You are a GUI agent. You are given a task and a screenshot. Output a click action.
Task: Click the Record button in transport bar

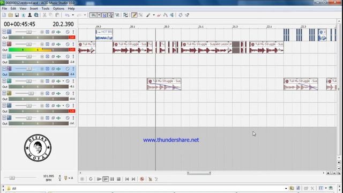click(x=82, y=179)
